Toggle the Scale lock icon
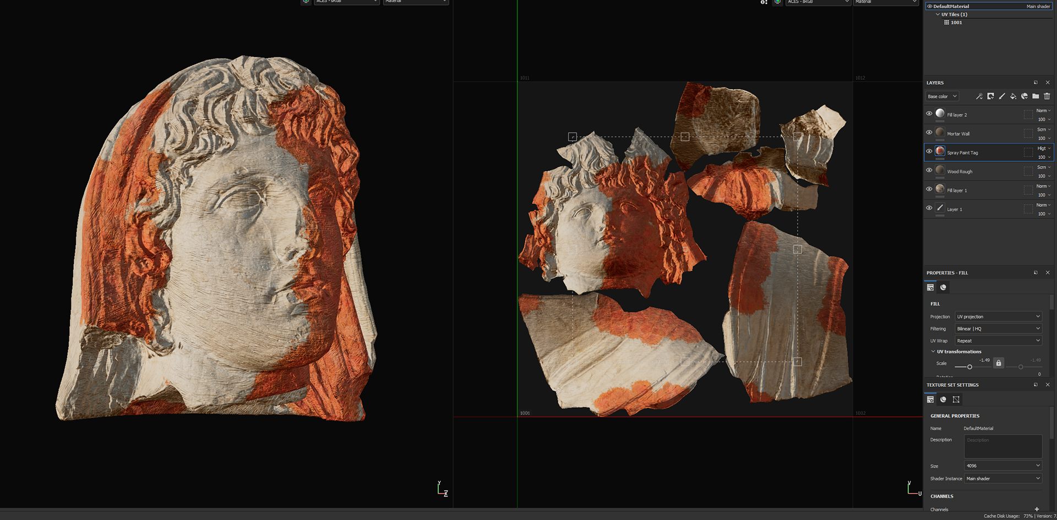 click(x=999, y=363)
